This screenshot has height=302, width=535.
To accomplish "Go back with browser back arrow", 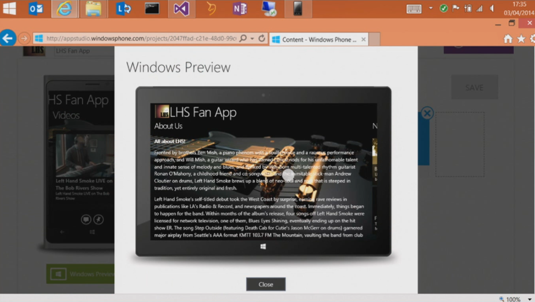I will click(x=8, y=38).
